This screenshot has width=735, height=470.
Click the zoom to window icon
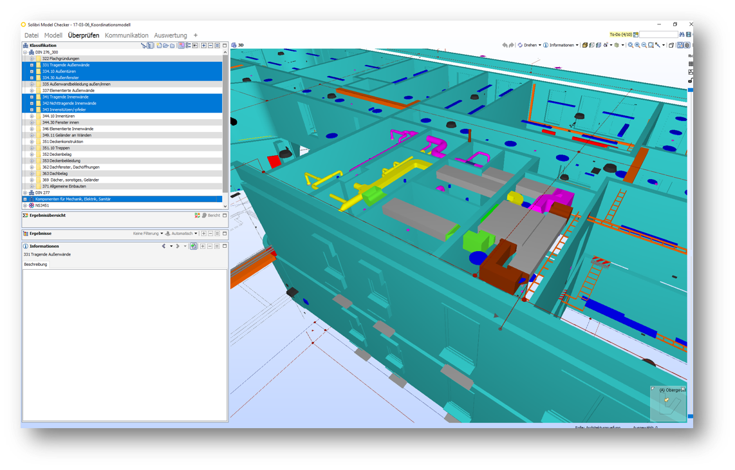click(x=651, y=45)
